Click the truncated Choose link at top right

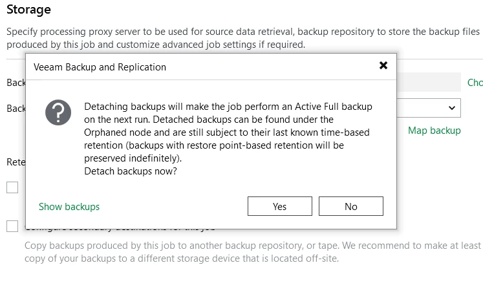[x=475, y=83]
